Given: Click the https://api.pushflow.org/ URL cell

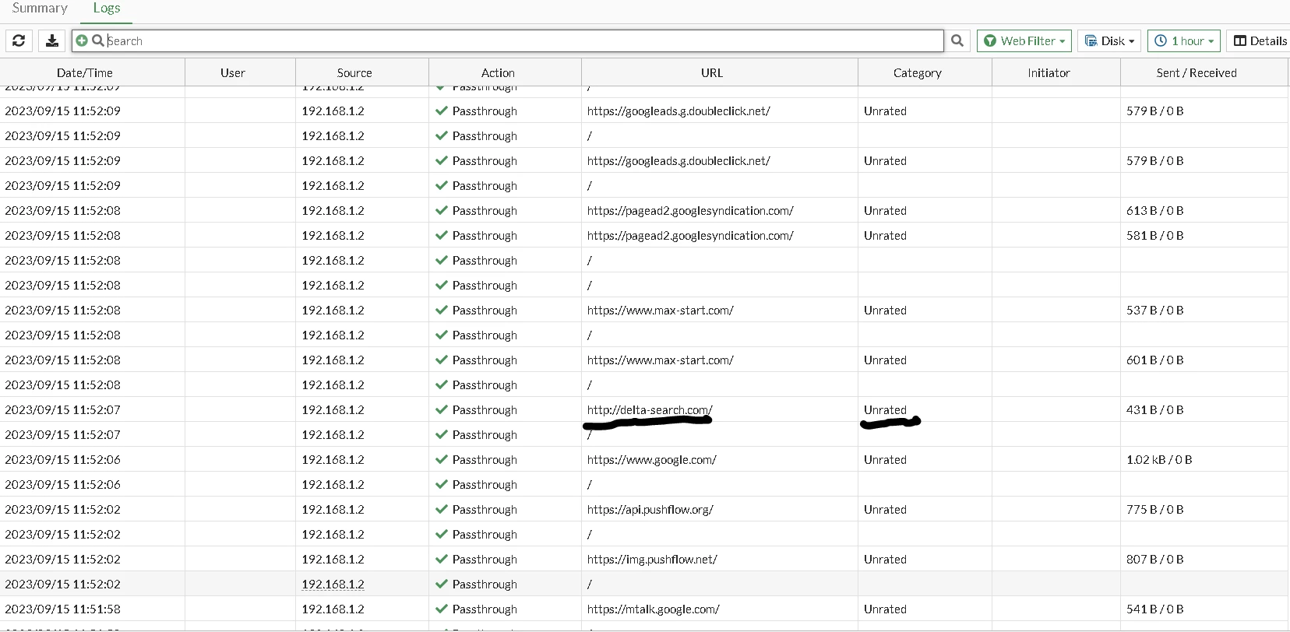Looking at the screenshot, I should coord(650,509).
